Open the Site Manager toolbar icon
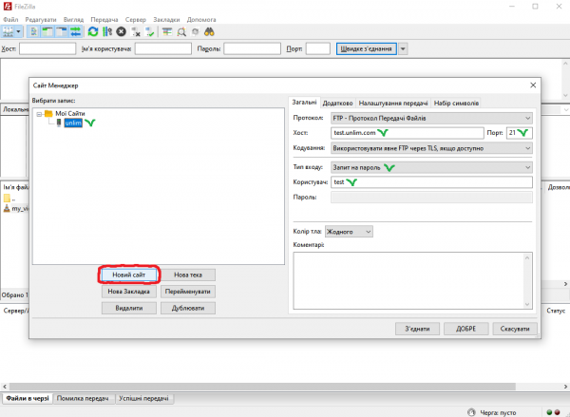Viewport: 570px width, 417px height. pyautogui.click(x=9, y=31)
